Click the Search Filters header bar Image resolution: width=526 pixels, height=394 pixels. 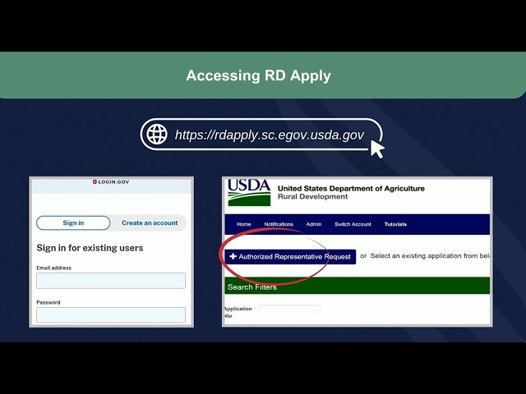(357, 286)
